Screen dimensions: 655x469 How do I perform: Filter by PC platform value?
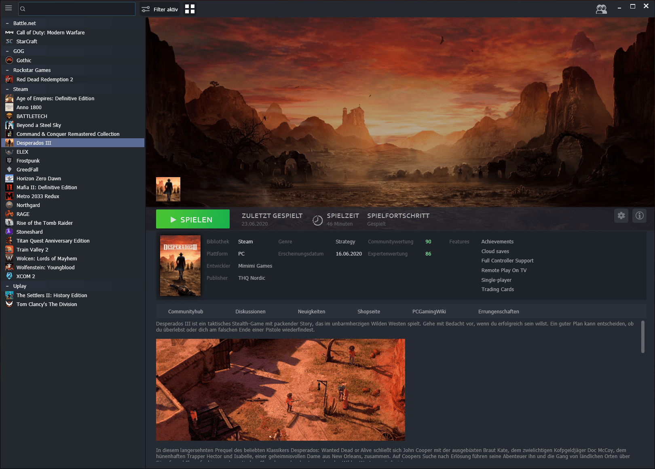coord(241,254)
